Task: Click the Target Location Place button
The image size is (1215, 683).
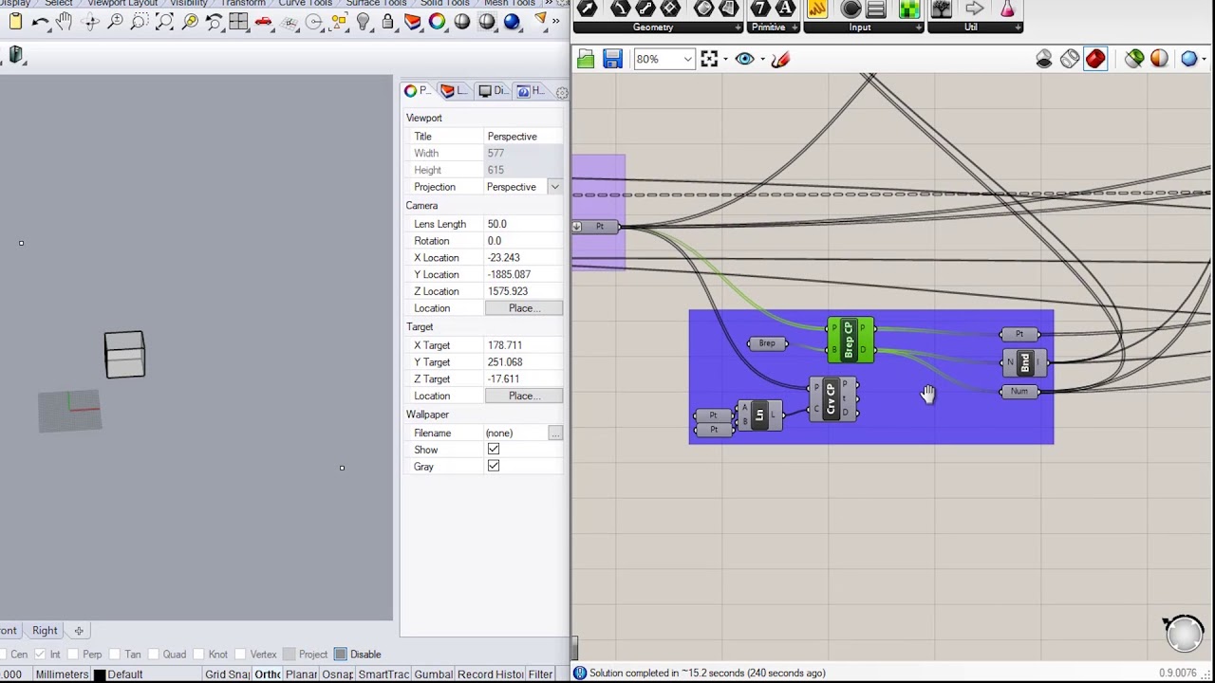Action: click(x=524, y=396)
